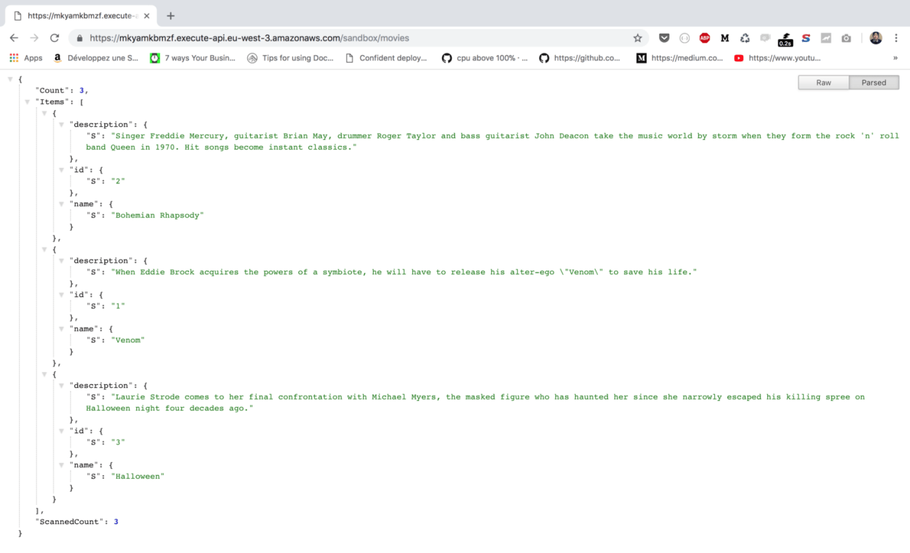The width and height of the screenshot is (910, 553).
Task: Open a new browser tab
Action: [x=171, y=16]
